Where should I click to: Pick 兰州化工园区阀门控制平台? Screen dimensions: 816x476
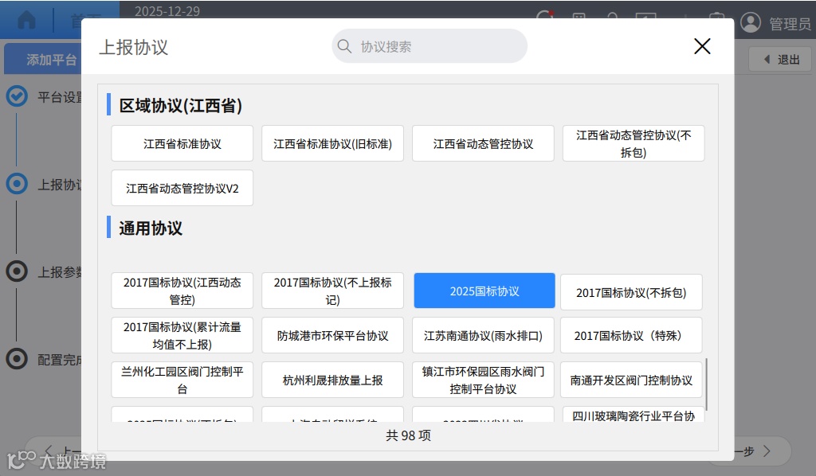[182, 380]
